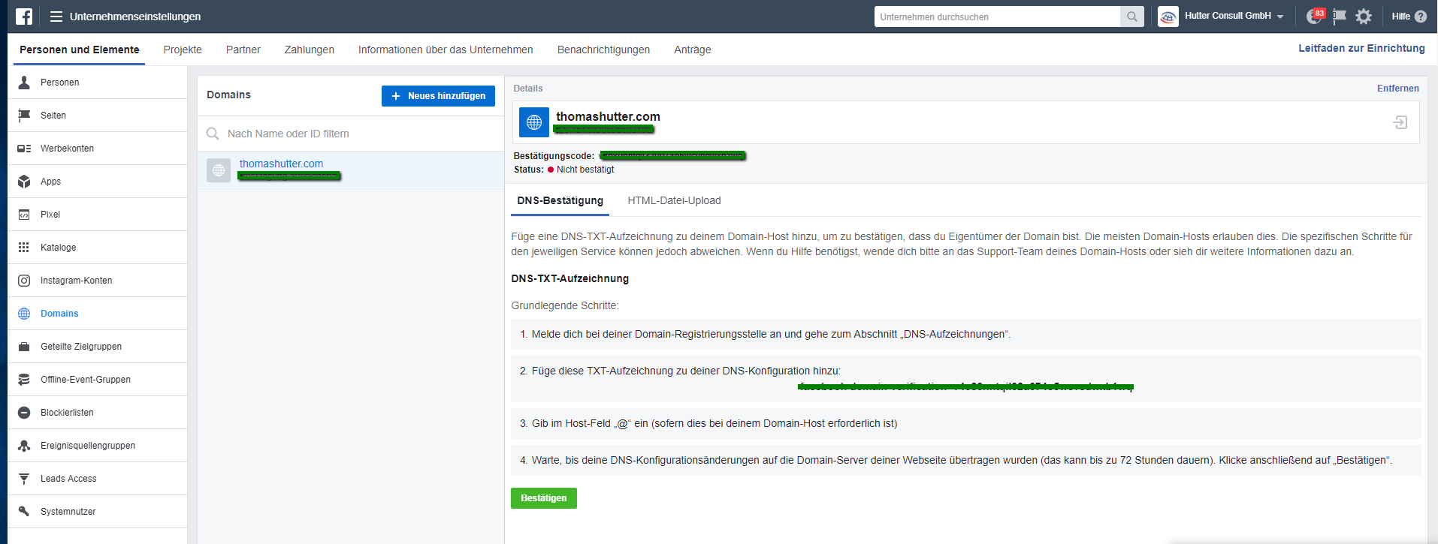Image resolution: width=1438 pixels, height=544 pixels.
Task: Click the flag pages icon in top bar
Action: point(1340,17)
